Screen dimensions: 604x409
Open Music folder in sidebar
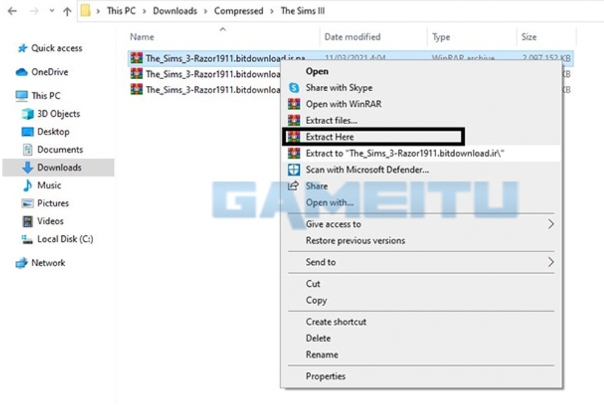coord(49,185)
